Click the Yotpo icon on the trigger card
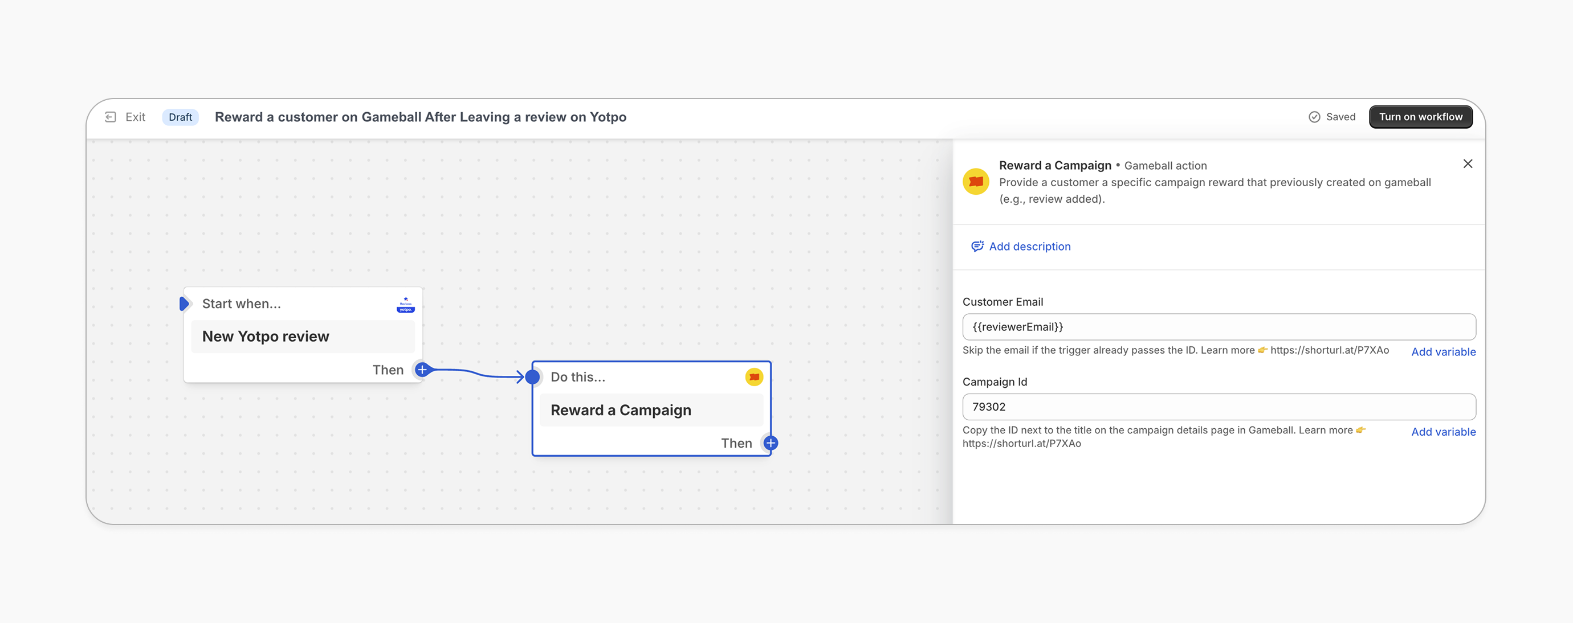 (405, 306)
